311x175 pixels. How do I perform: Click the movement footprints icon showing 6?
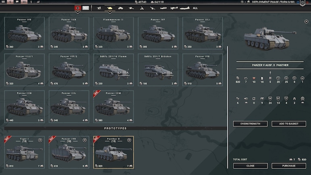pyautogui.click(x=238, y=99)
